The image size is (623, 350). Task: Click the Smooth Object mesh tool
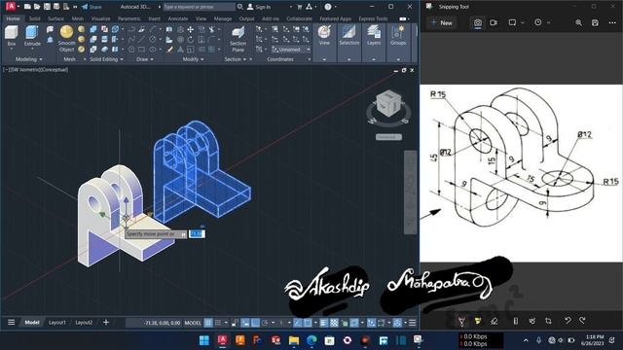(x=66, y=39)
